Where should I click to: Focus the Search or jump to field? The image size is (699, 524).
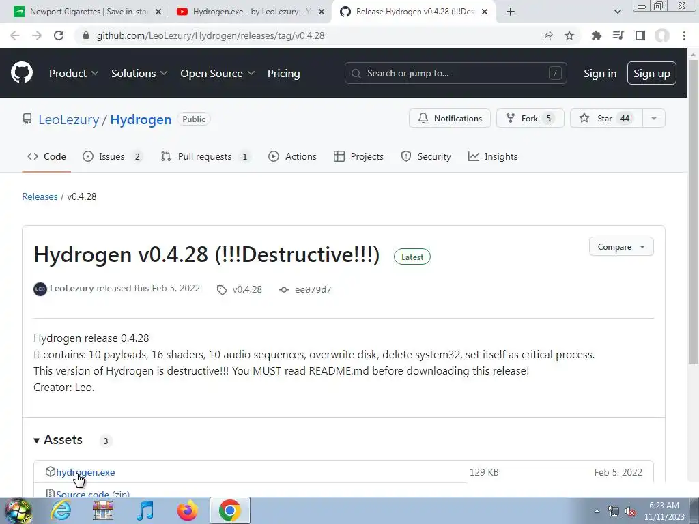[x=455, y=73]
